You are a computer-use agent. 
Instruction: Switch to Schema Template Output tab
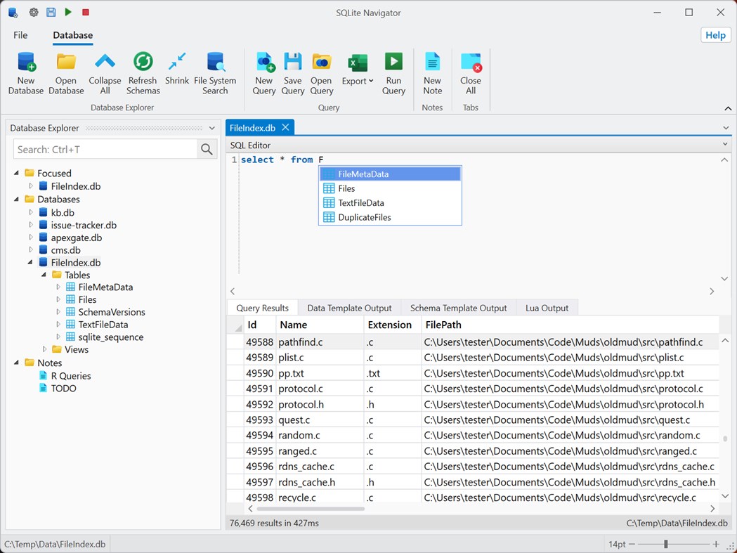[x=458, y=308]
